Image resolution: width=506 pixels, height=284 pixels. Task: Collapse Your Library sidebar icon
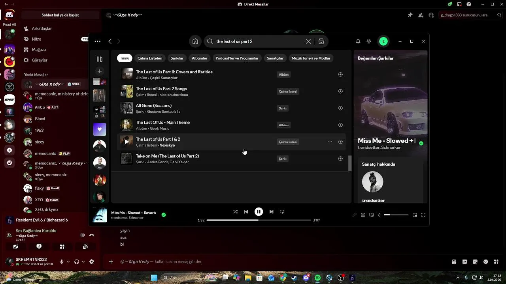[100, 59]
